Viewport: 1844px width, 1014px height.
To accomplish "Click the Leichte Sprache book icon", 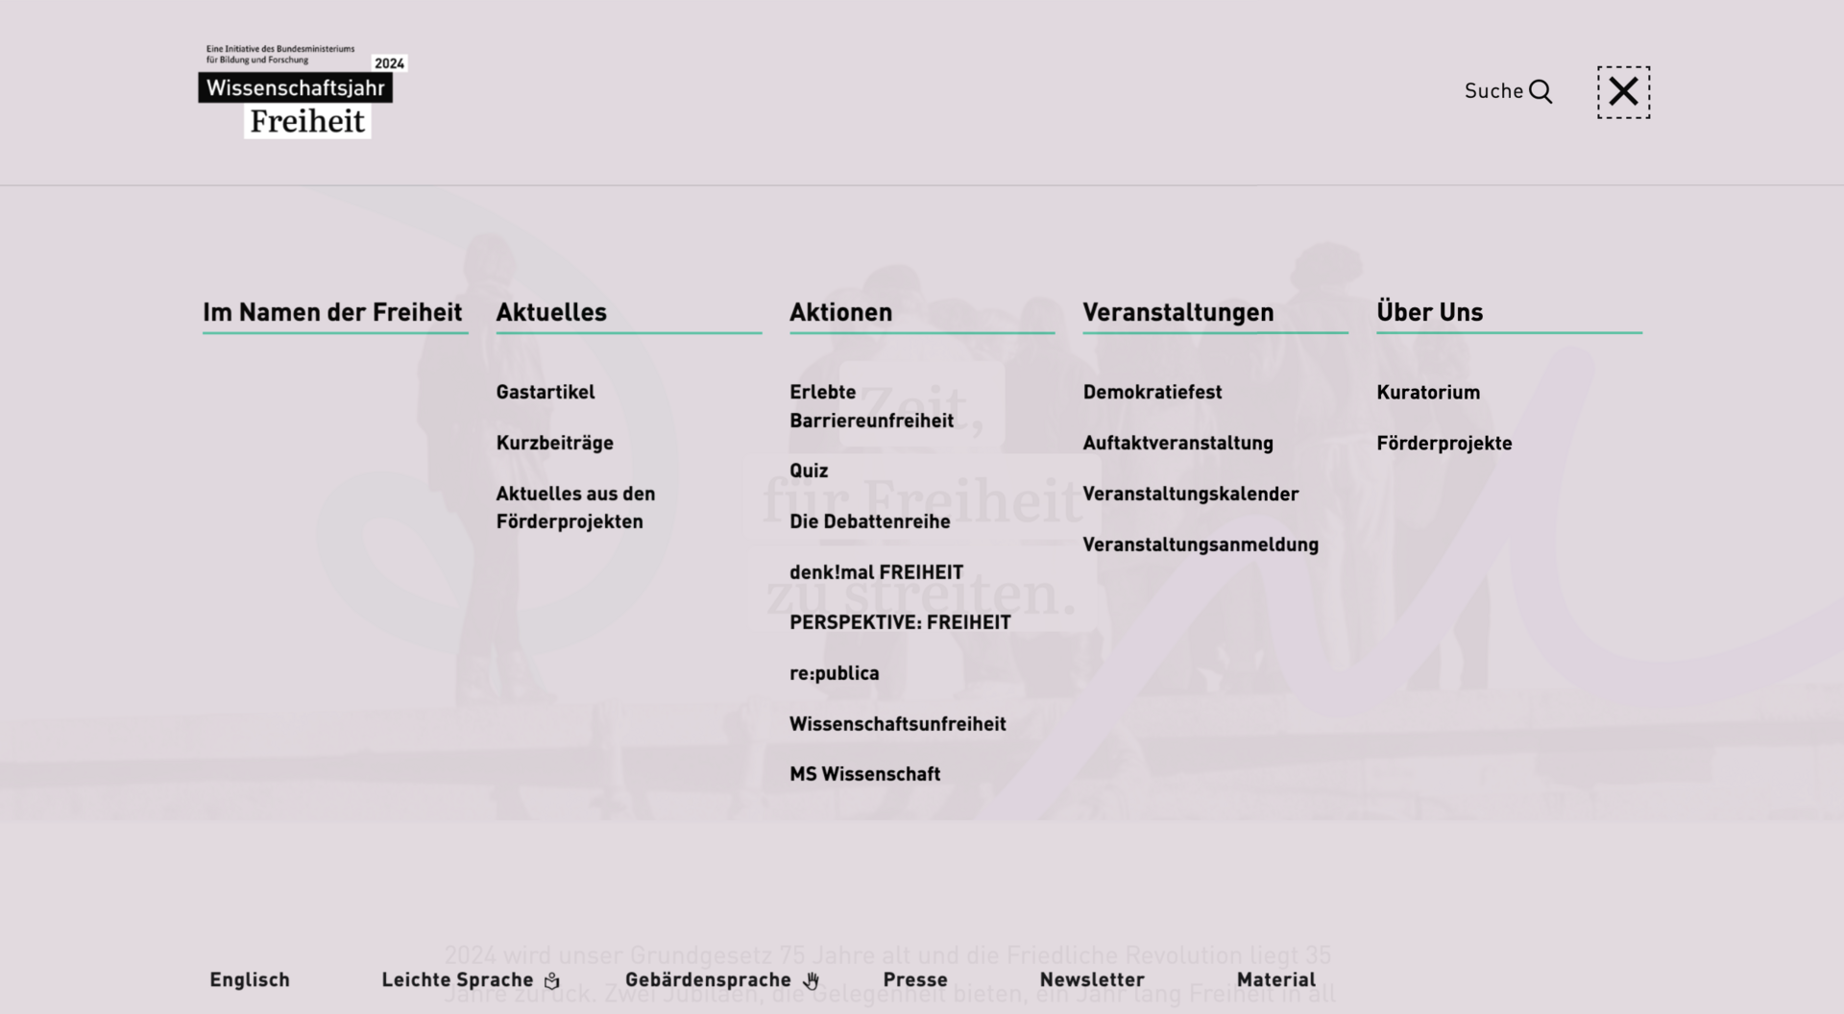I will point(552,980).
